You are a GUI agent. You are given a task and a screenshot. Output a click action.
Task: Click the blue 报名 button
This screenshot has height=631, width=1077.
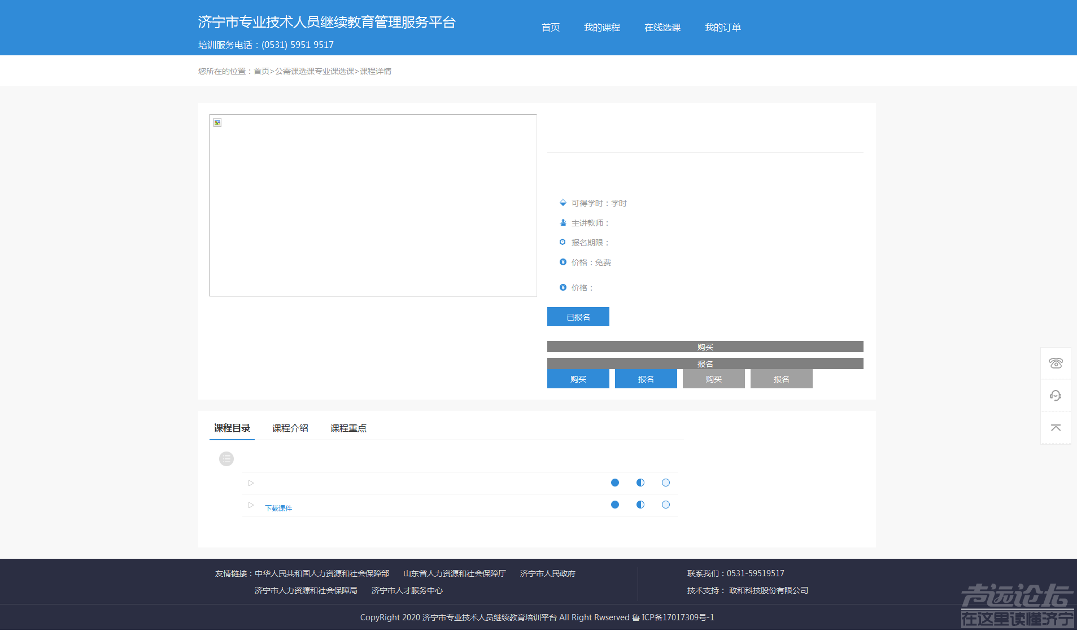[x=646, y=379]
